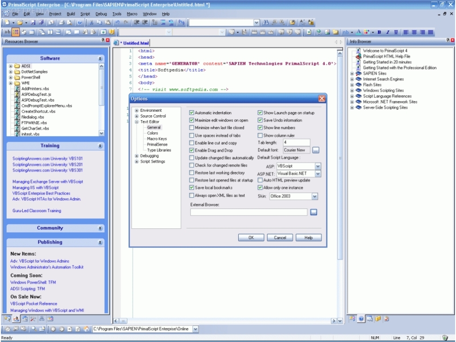The height and width of the screenshot is (342, 456).
Task: Open the Debug menu
Action: tap(101, 14)
